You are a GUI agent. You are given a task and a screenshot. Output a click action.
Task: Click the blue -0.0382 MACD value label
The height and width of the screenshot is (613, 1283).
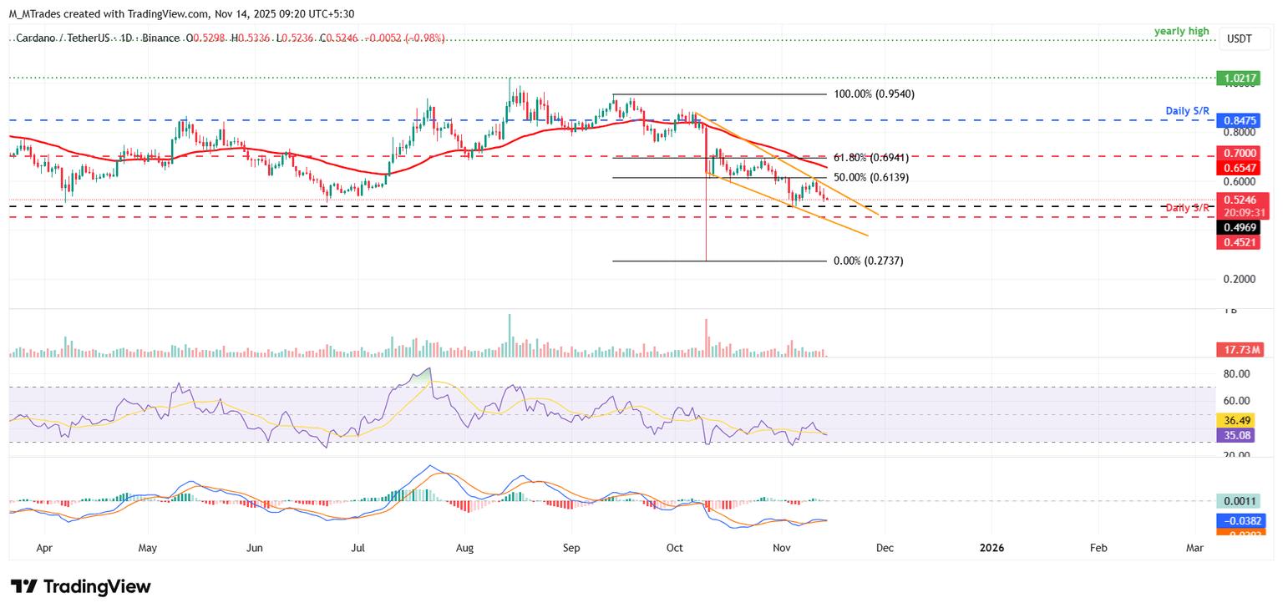coord(1242,520)
